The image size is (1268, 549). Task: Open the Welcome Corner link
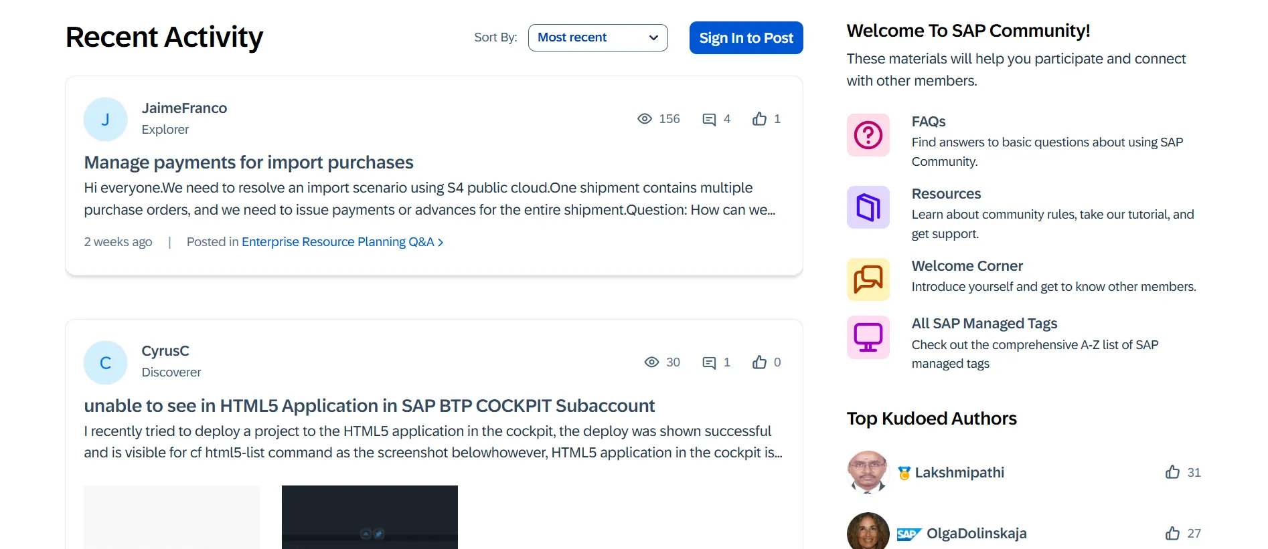(x=967, y=266)
